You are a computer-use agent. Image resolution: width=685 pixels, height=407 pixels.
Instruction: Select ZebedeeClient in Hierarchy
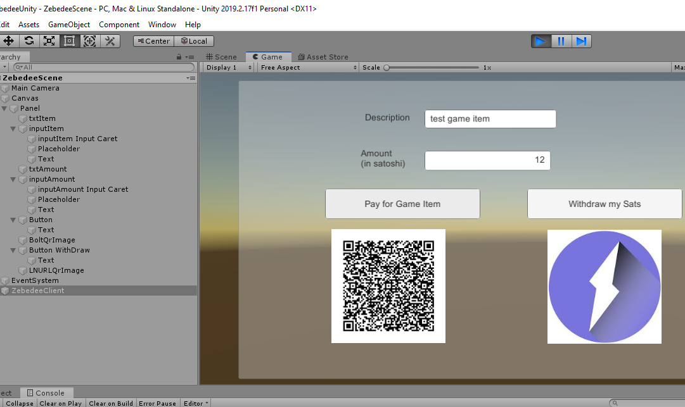coord(98,291)
